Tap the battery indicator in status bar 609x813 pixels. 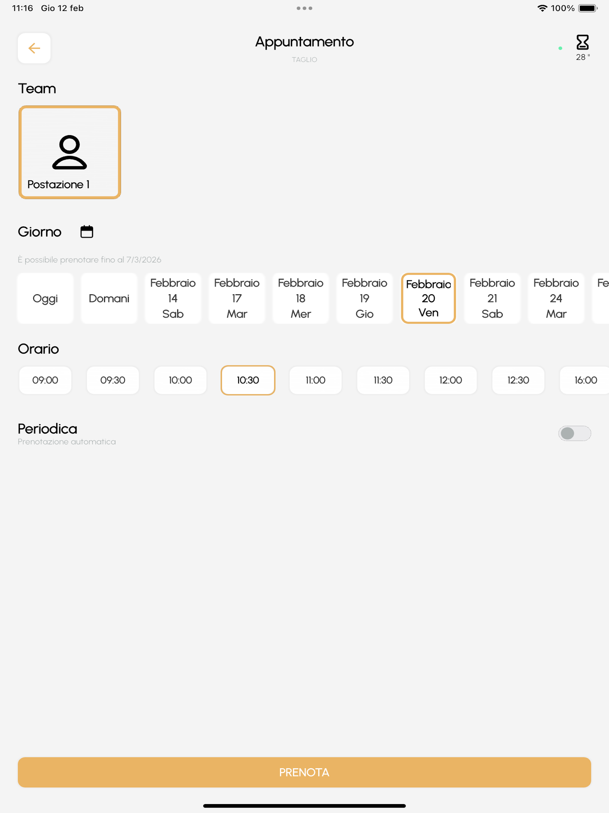click(588, 8)
